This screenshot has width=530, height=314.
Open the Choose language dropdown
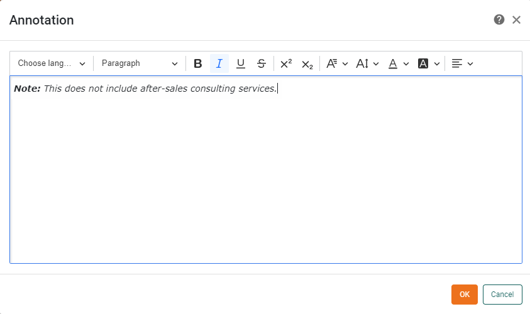52,63
